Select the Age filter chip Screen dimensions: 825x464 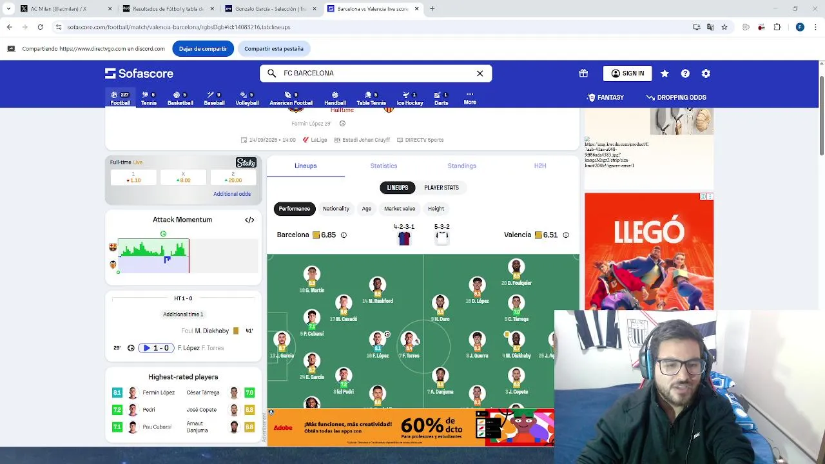tap(367, 209)
